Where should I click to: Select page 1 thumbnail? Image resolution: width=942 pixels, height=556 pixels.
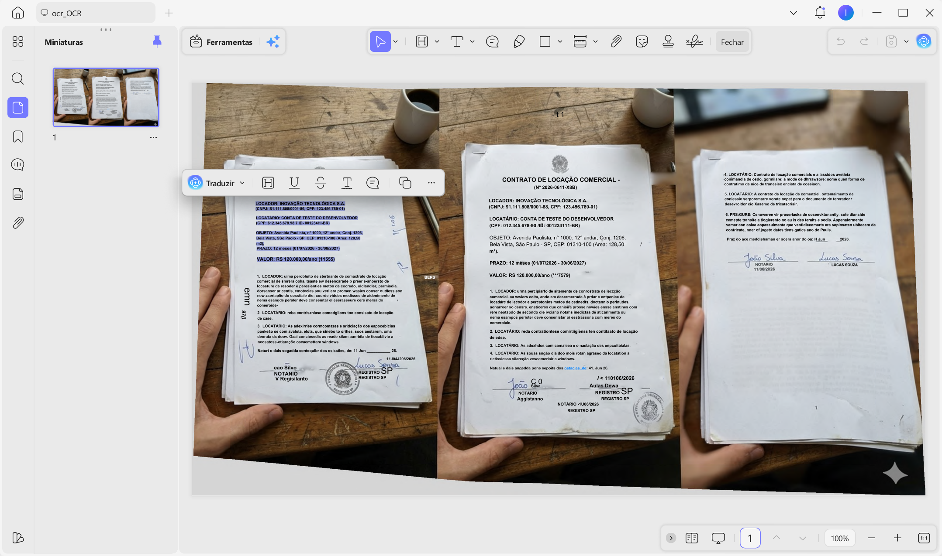click(106, 97)
